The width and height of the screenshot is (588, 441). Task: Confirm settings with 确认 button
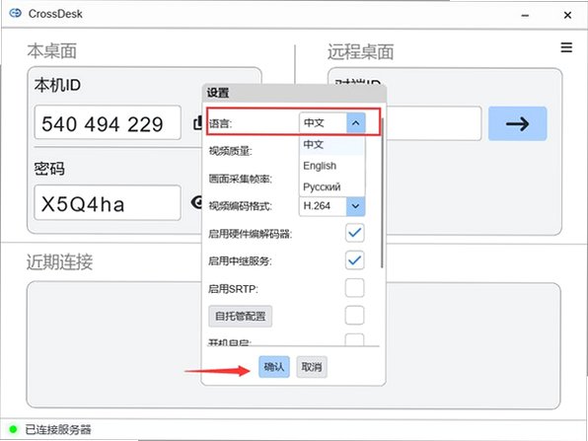click(273, 367)
